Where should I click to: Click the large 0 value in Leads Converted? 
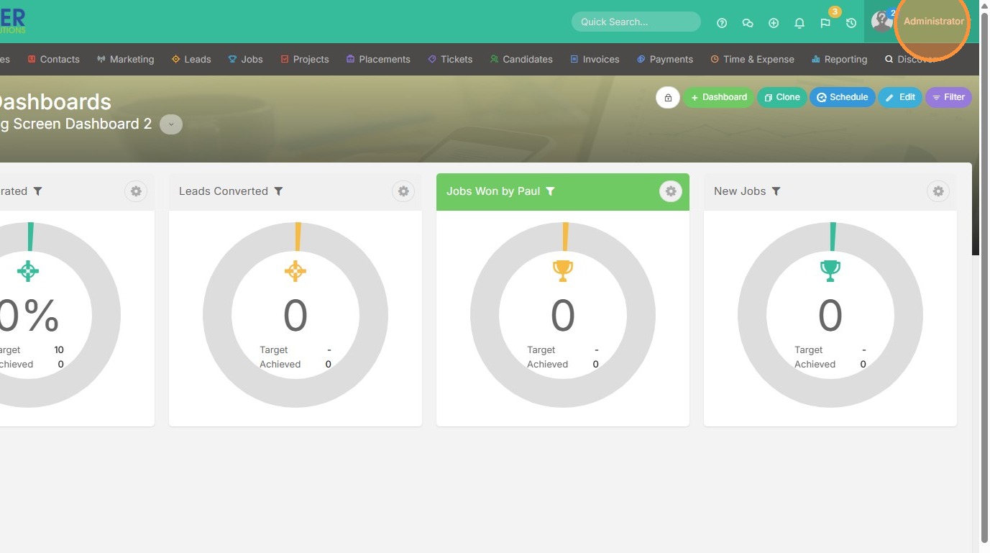pyautogui.click(x=295, y=316)
